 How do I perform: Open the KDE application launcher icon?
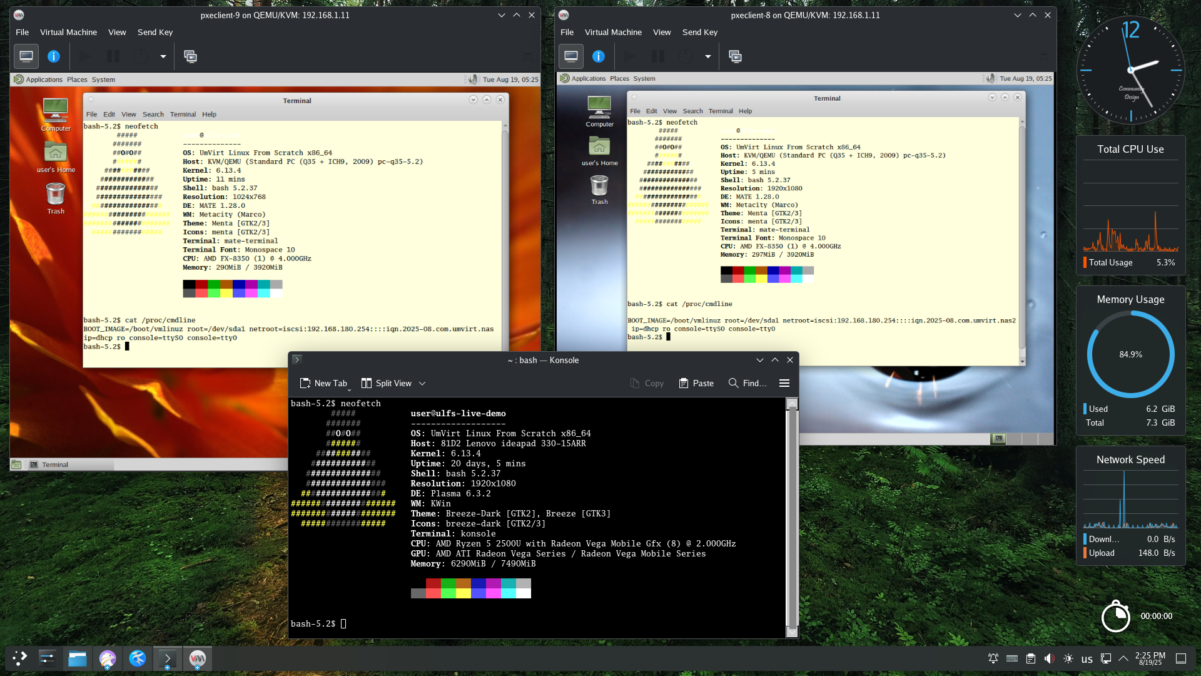(19, 658)
